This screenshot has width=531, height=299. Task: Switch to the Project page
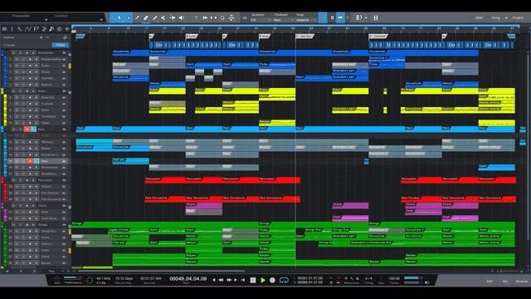pos(518,17)
